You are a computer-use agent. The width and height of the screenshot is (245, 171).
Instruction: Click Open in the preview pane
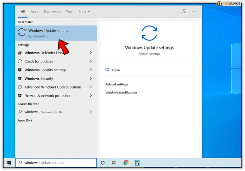(x=116, y=70)
